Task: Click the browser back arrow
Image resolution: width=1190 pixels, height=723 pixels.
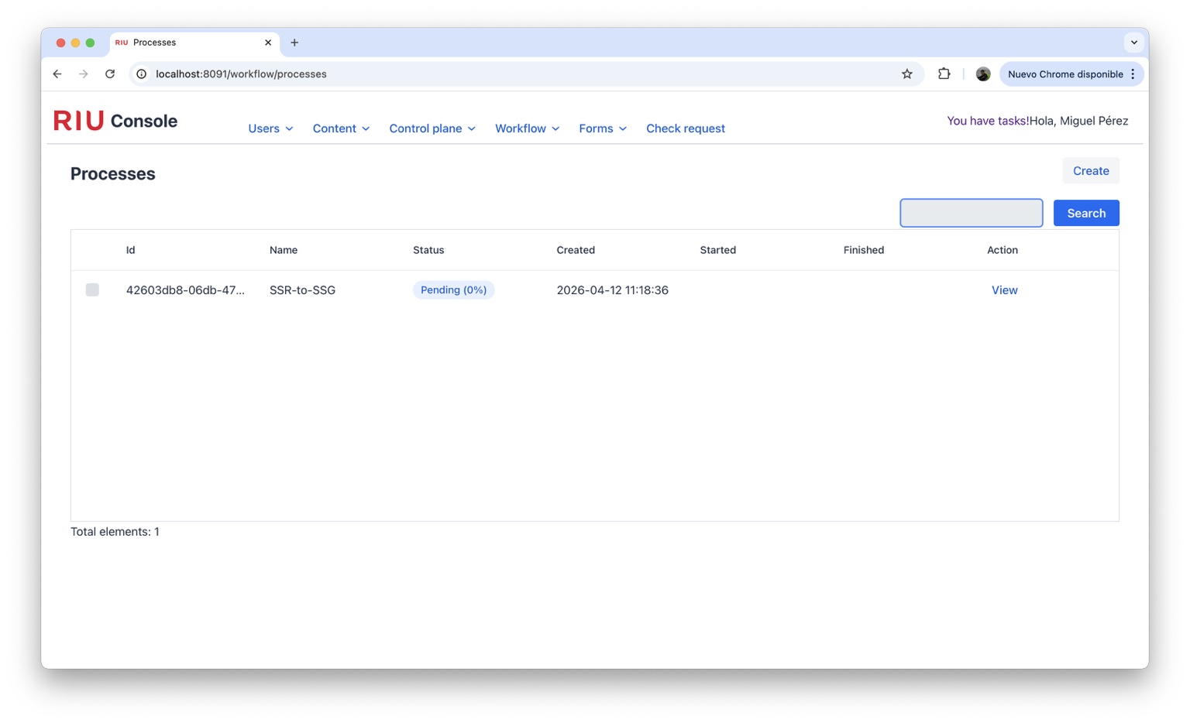Action: [x=57, y=74]
